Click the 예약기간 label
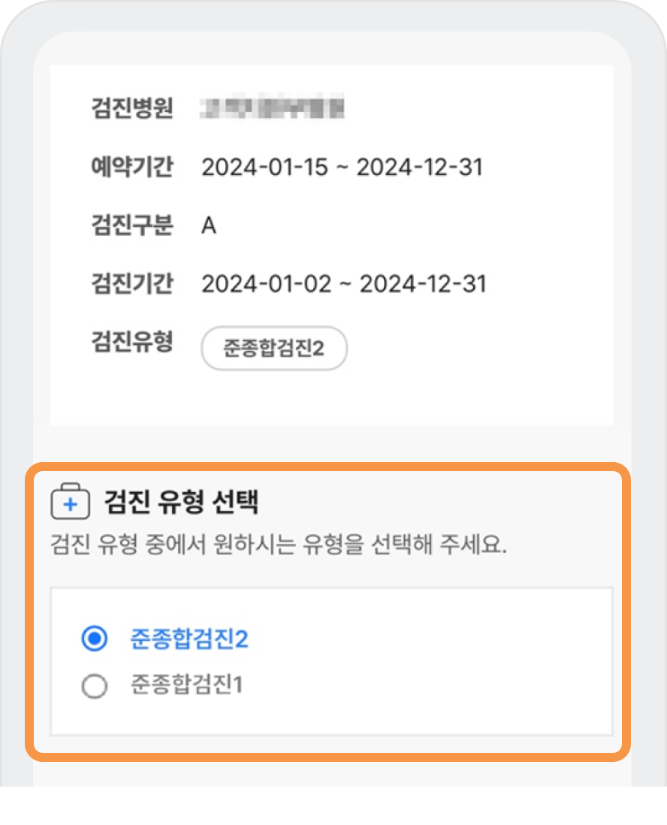The height and width of the screenshot is (825, 667). pyautogui.click(x=132, y=167)
